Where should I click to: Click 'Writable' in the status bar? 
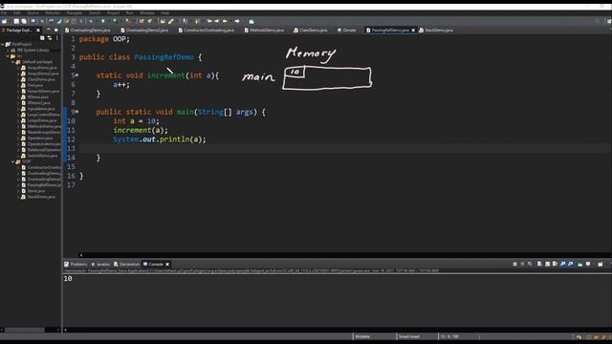[362, 336]
